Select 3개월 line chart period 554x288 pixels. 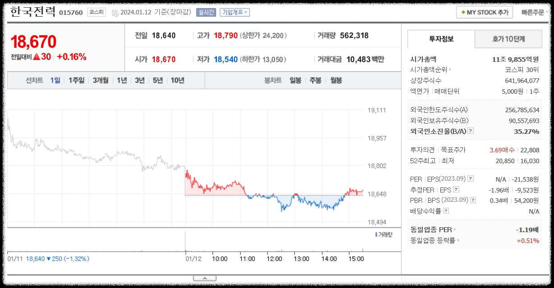[x=101, y=81]
